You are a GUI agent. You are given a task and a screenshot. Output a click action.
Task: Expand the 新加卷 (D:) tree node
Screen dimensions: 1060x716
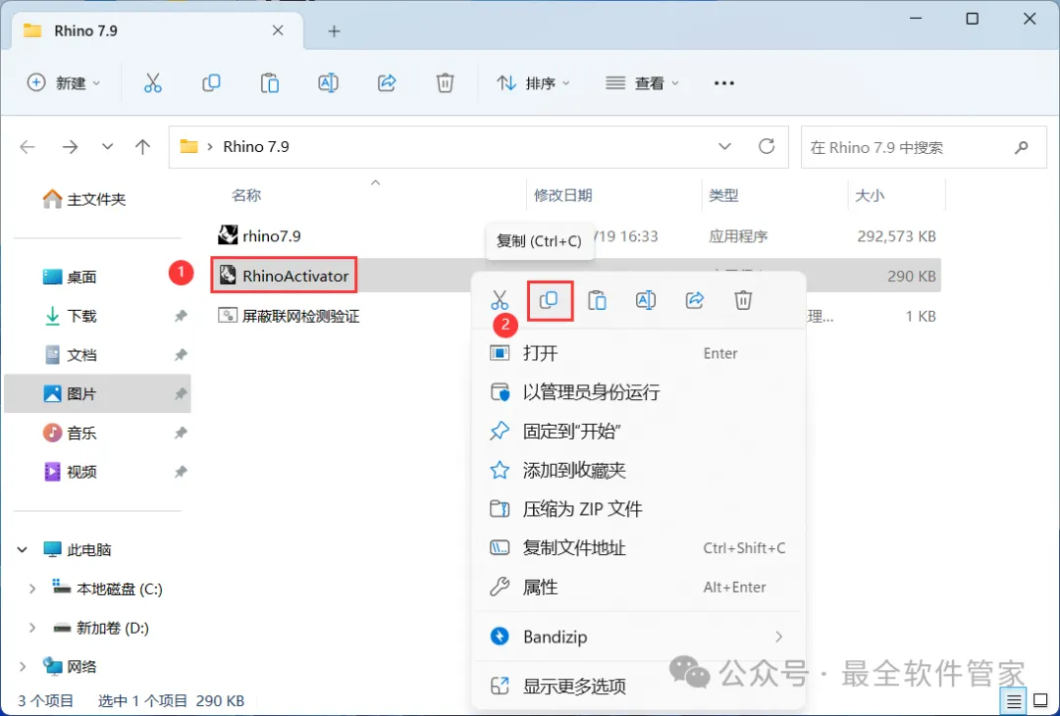pos(31,628)
